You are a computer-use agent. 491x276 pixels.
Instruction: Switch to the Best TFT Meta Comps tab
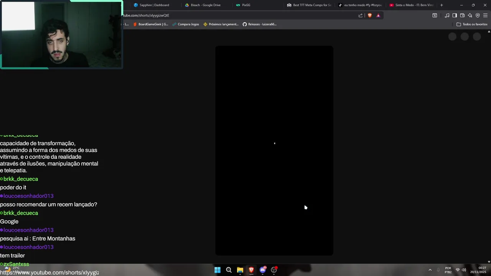309,5
